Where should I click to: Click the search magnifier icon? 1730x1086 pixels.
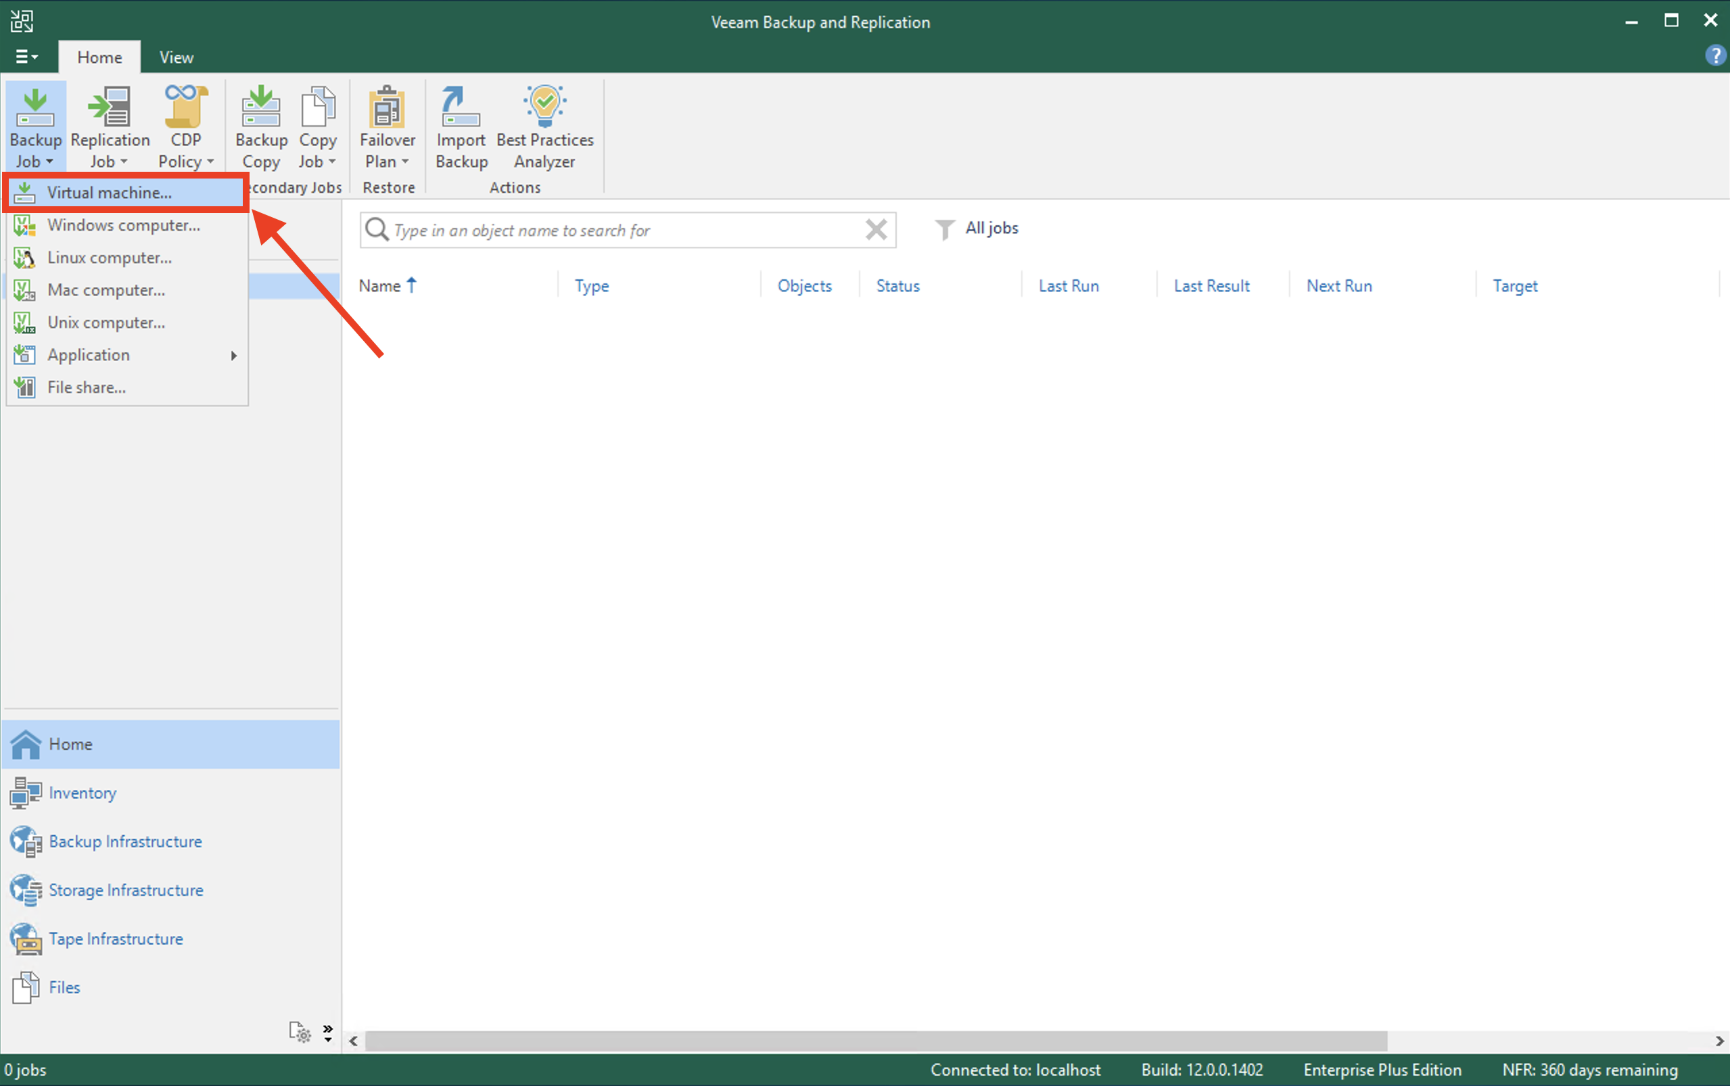tap(376, 230)
